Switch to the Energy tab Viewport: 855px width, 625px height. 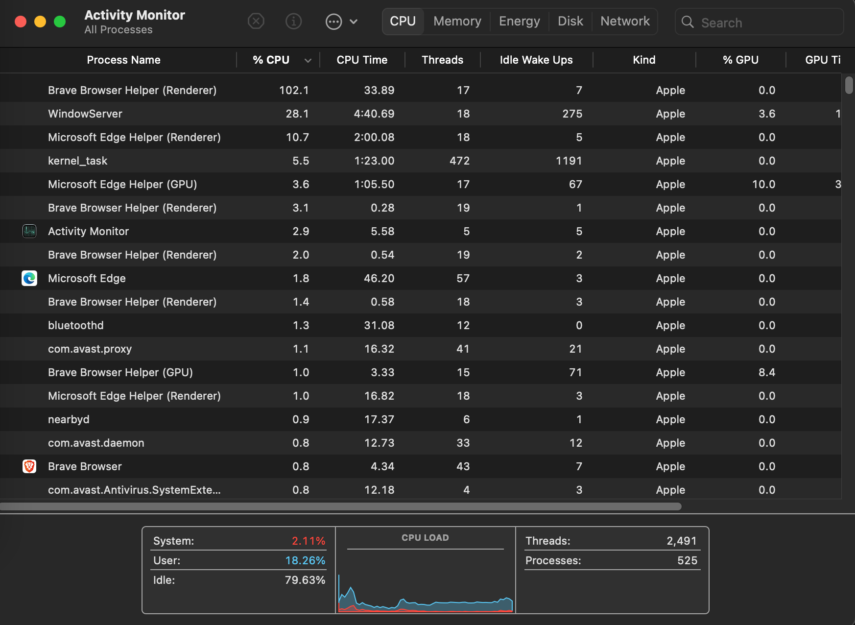(519, 22)
